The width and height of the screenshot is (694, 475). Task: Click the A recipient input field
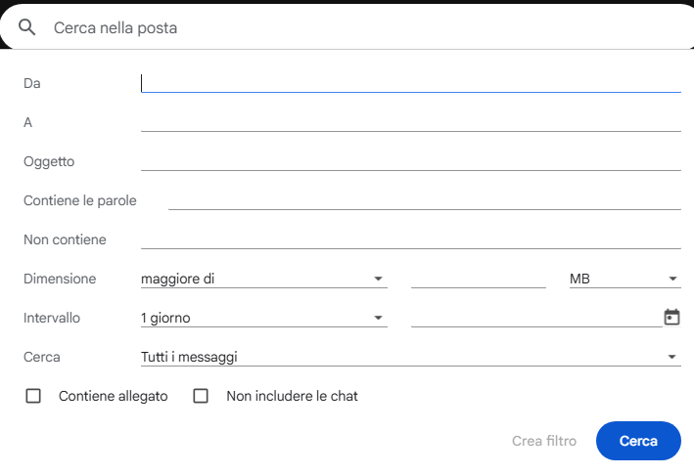tap(410, 122)
